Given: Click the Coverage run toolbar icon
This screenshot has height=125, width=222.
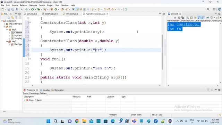Looking at the screenshot, I should point(39,9).
